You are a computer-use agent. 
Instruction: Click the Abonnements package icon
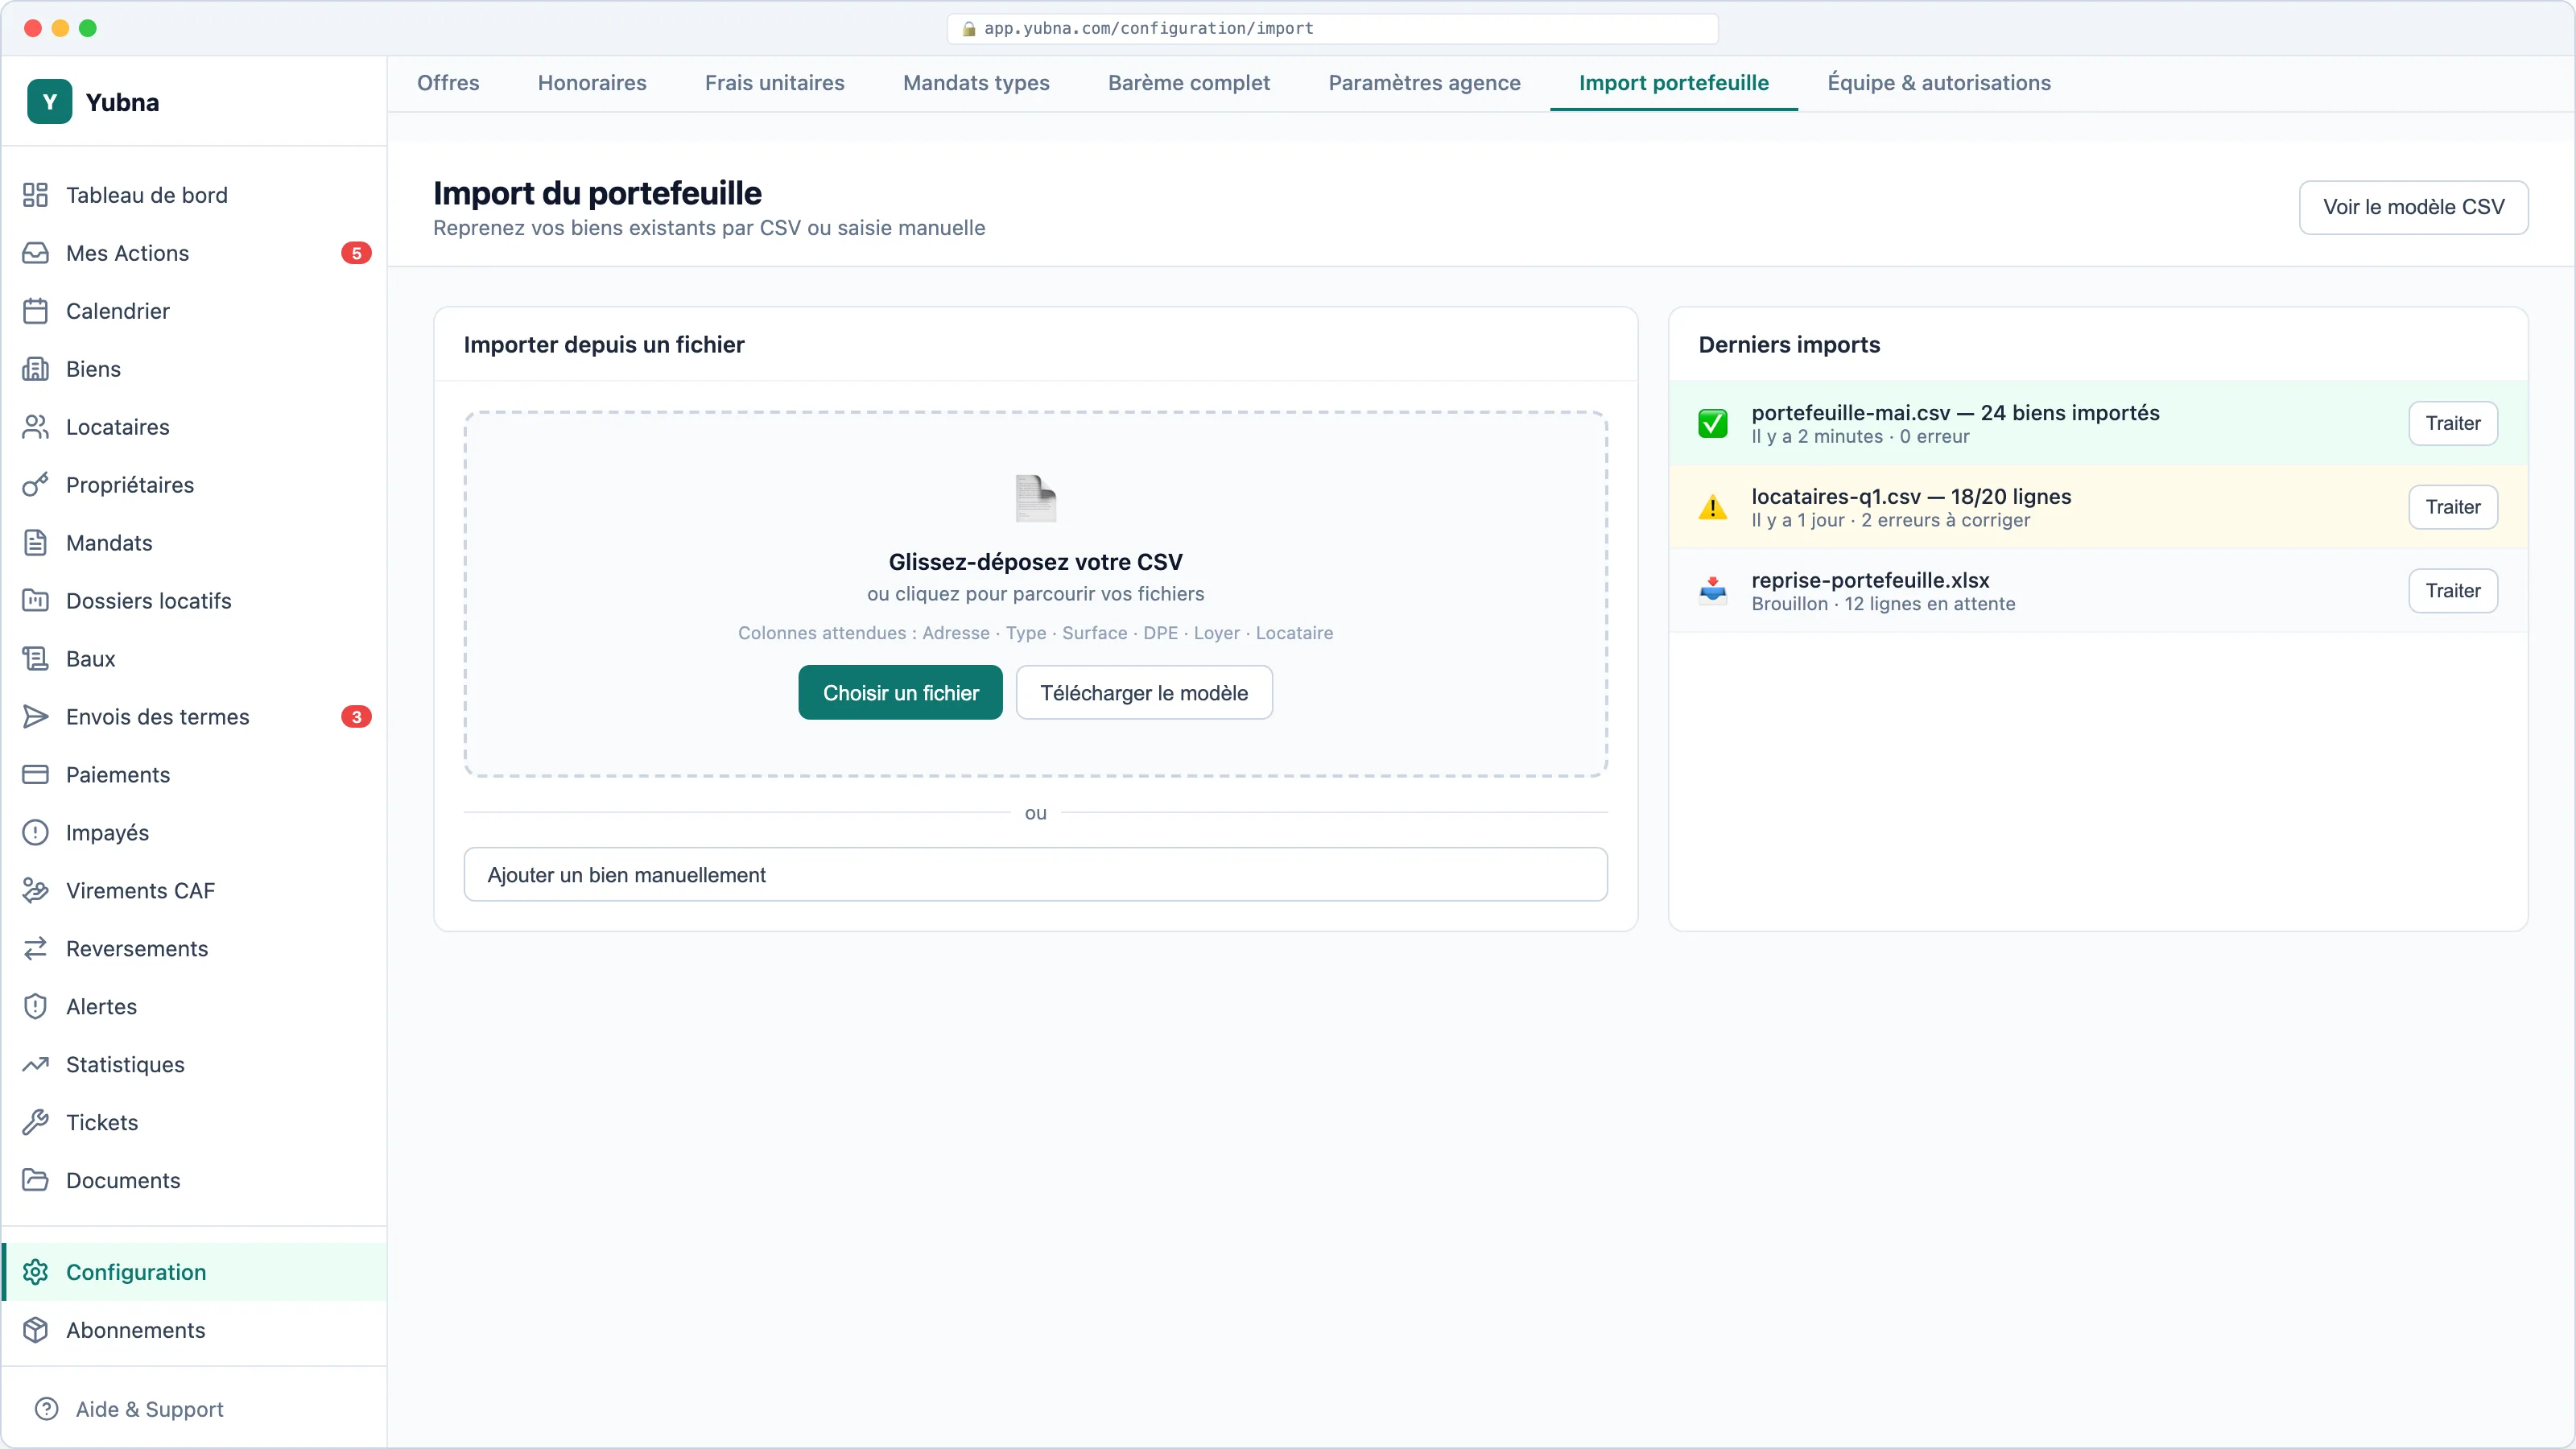35,1330
